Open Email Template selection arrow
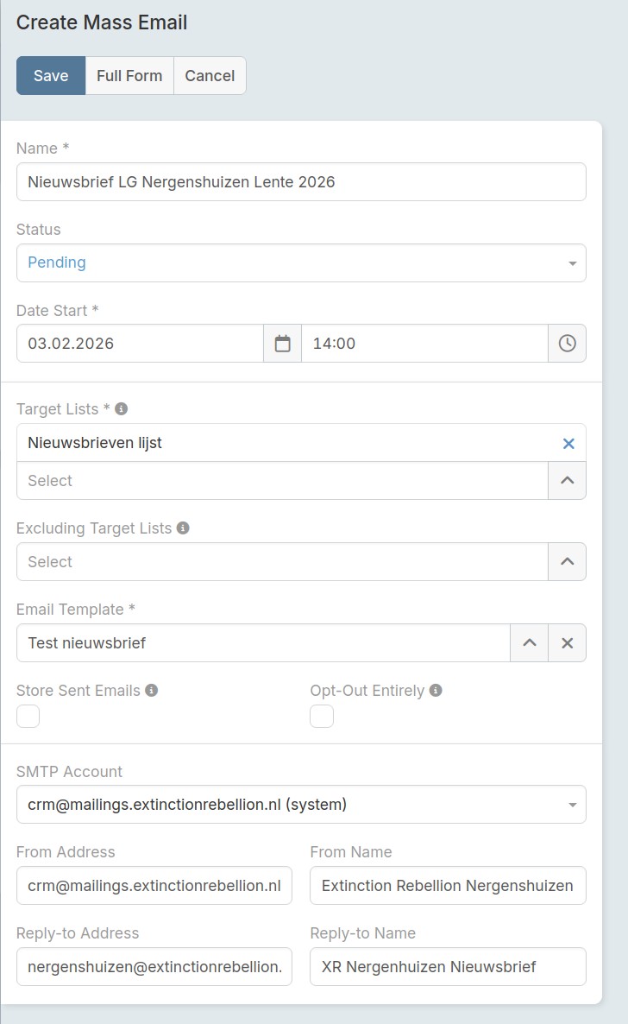Screen dimensions: 628x1024 click(x=530, y=643)
